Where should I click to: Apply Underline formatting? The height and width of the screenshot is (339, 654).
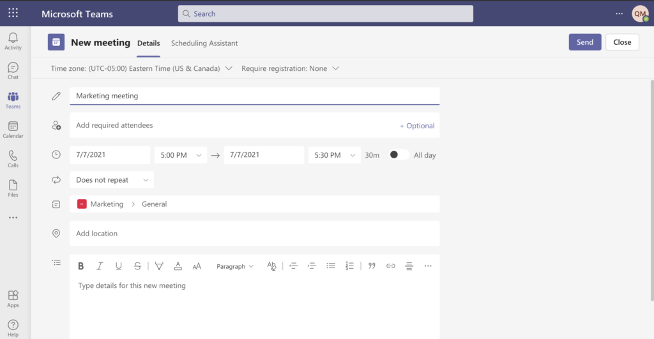click(118, 266)
